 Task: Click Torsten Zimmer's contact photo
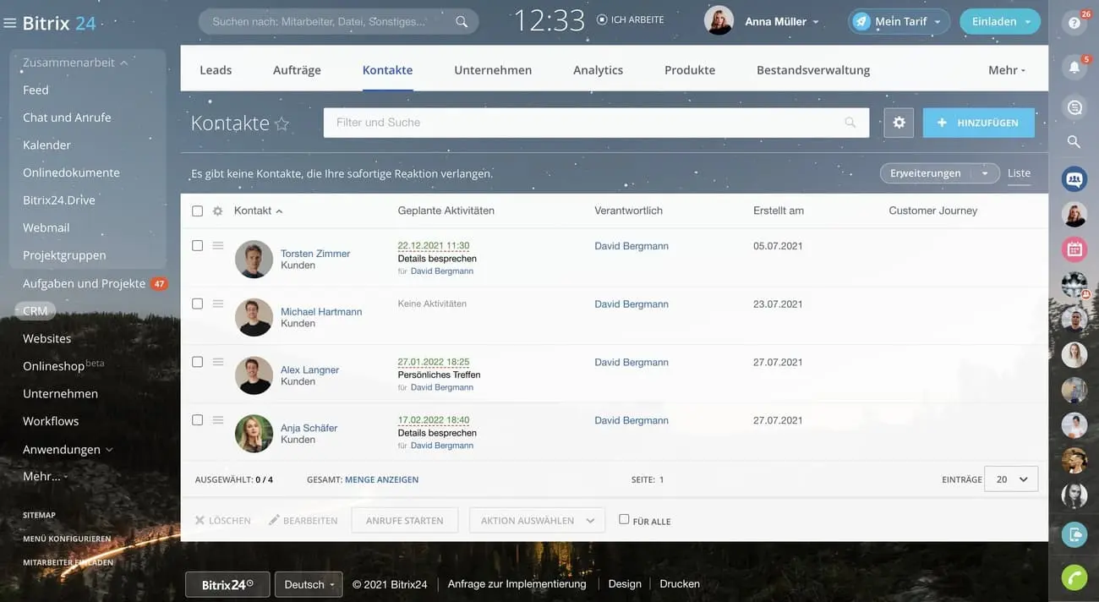click(x=254, y=259)
